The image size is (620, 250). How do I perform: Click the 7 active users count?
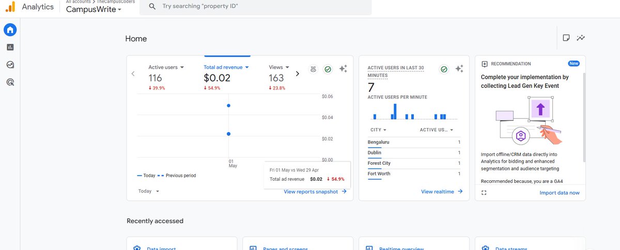[371, 87]
